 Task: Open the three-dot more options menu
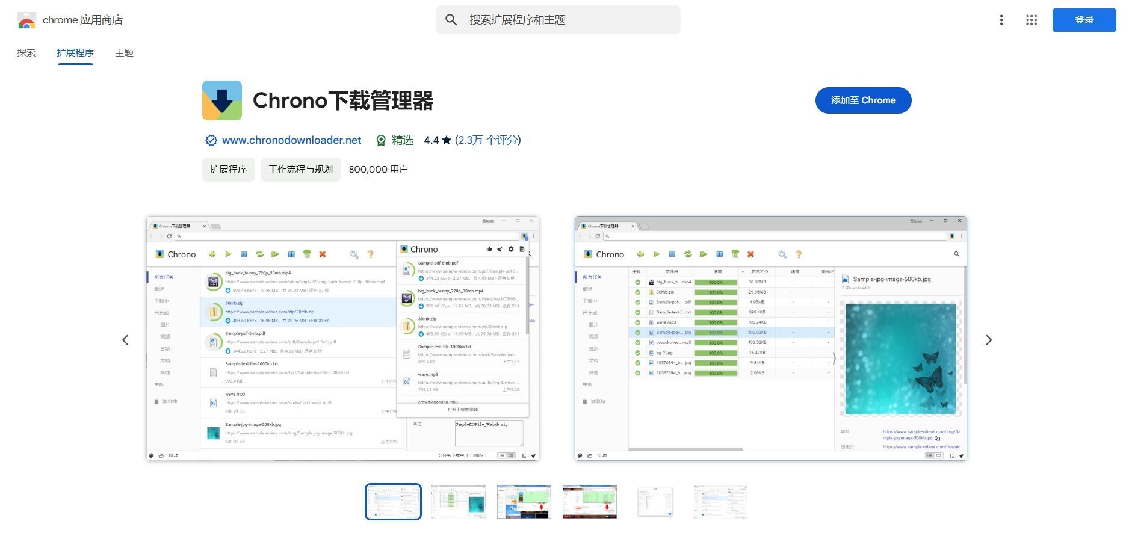coord(1001,20)
